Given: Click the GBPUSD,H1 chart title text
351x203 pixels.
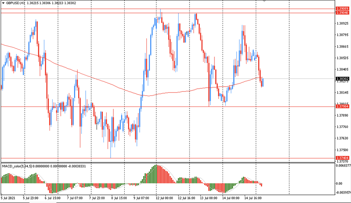Looking at the screenshot, I should click(x=15, y=3).
